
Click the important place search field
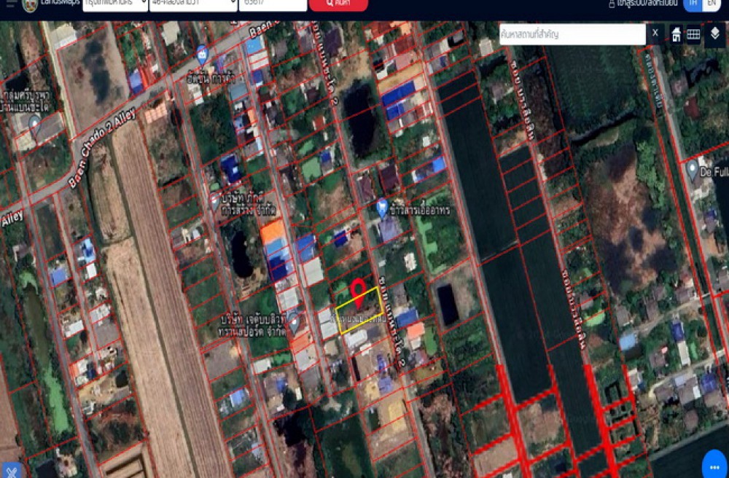click(x=572, y=34)
